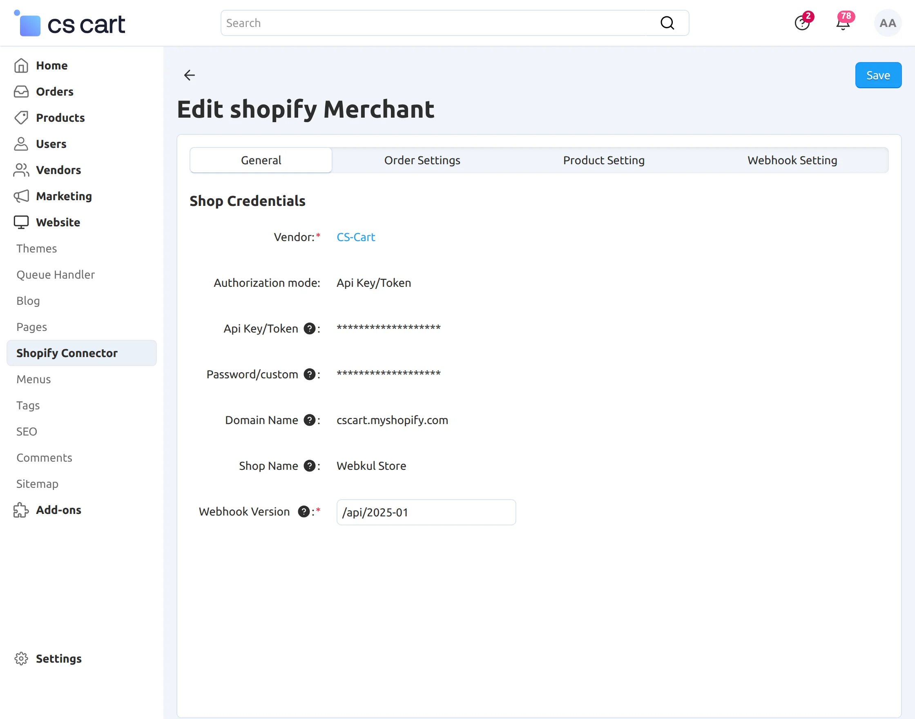915x719 pixels.
Task: Expand the Add-ons sidebar menu
Action: pyautogui.click(x=58, y=510)
